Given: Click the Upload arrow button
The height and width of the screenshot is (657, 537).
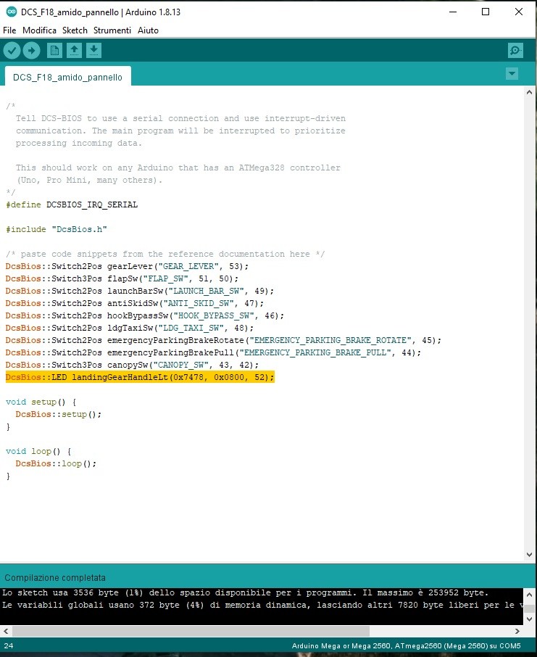Looking at the screenshot, I should [x=31, y=51].
